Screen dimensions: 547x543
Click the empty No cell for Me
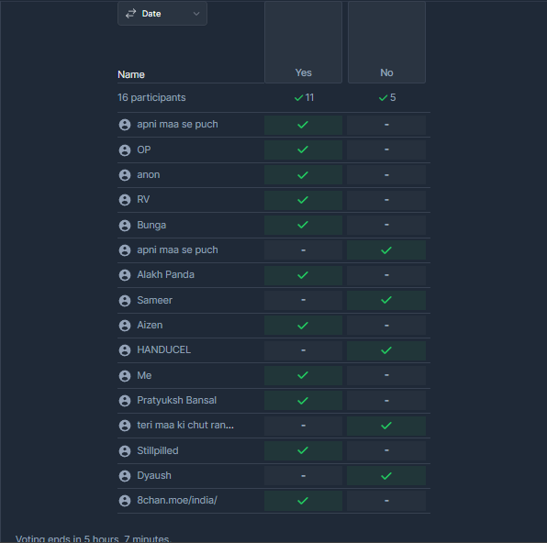[386, 375]
